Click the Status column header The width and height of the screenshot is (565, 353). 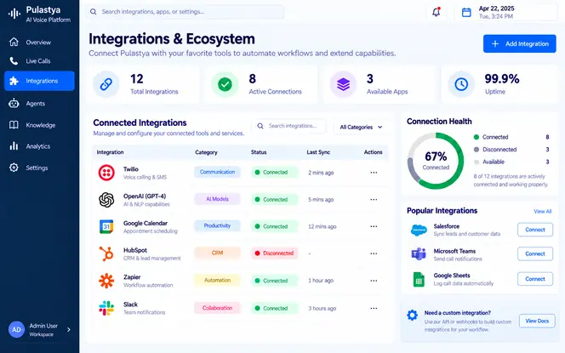click(x=259, y=152)
